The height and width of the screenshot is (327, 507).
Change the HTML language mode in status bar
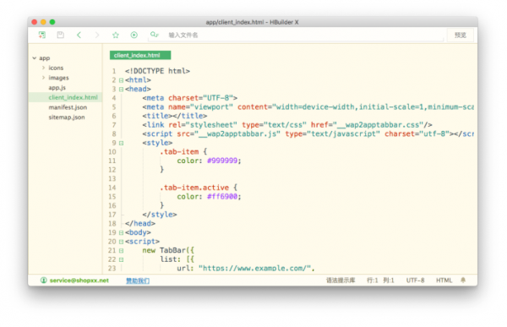444,280
